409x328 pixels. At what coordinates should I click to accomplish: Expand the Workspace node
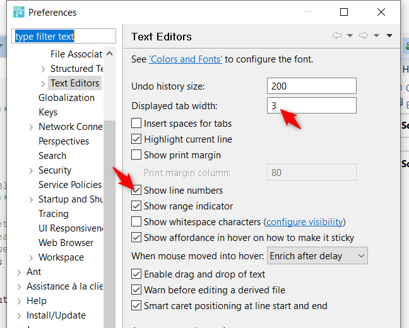click(31, 258)
